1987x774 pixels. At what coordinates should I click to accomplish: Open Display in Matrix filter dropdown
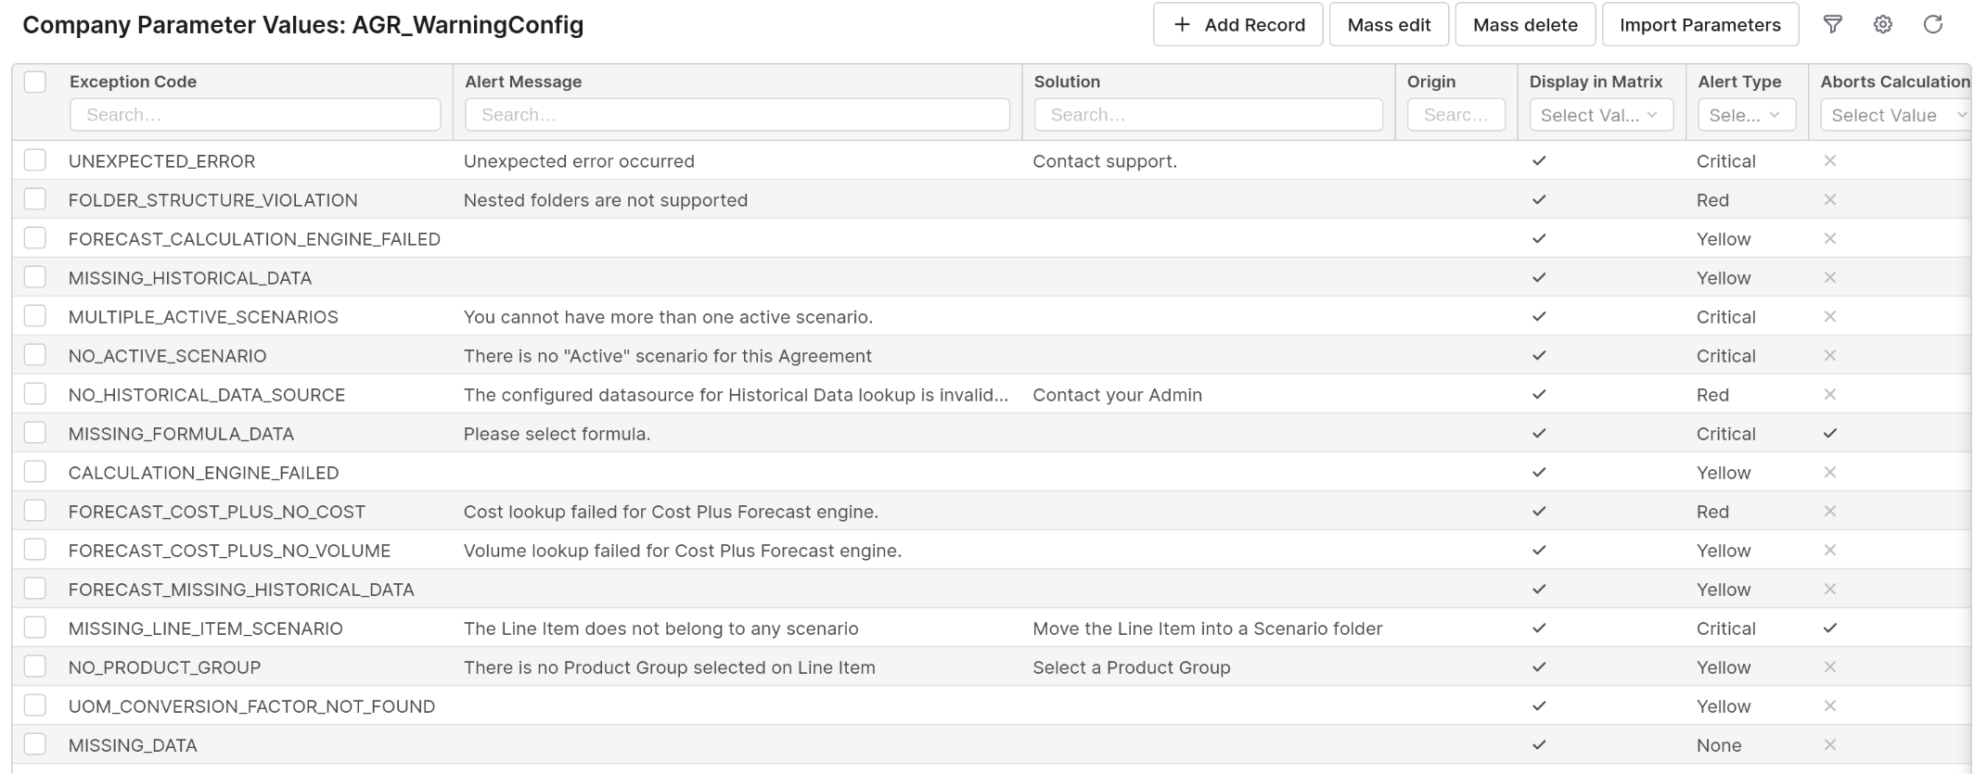[x=1600, y=115]
